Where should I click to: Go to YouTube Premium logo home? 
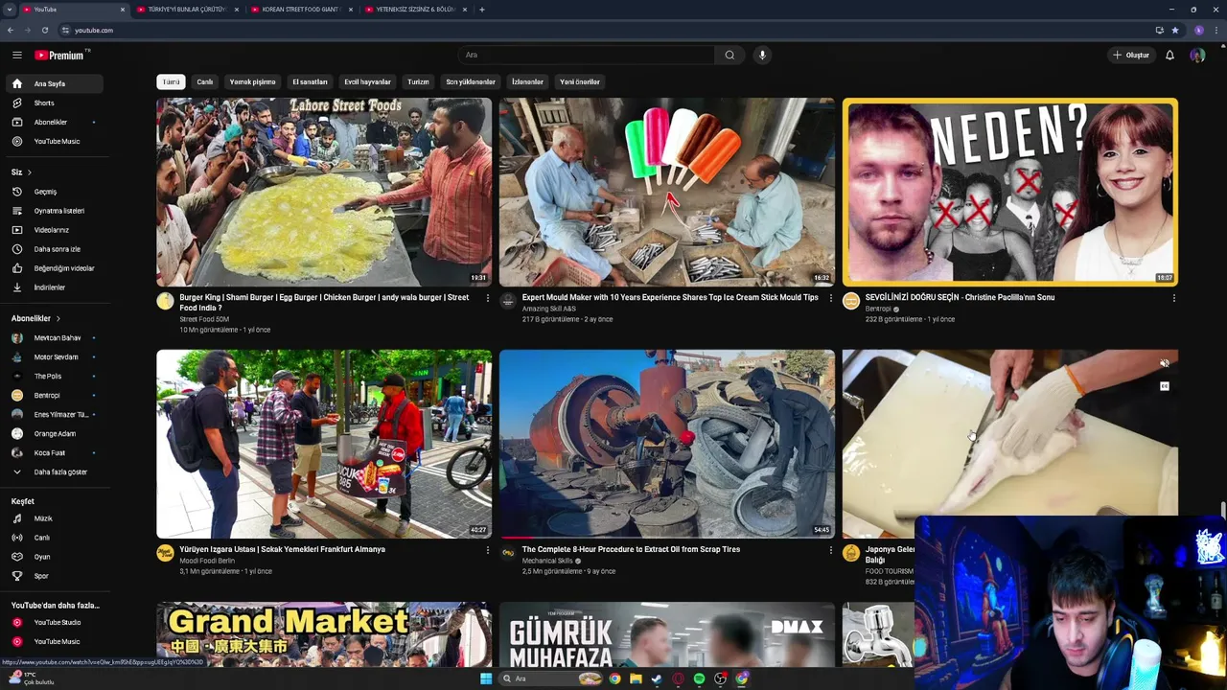tap(59, 56)
